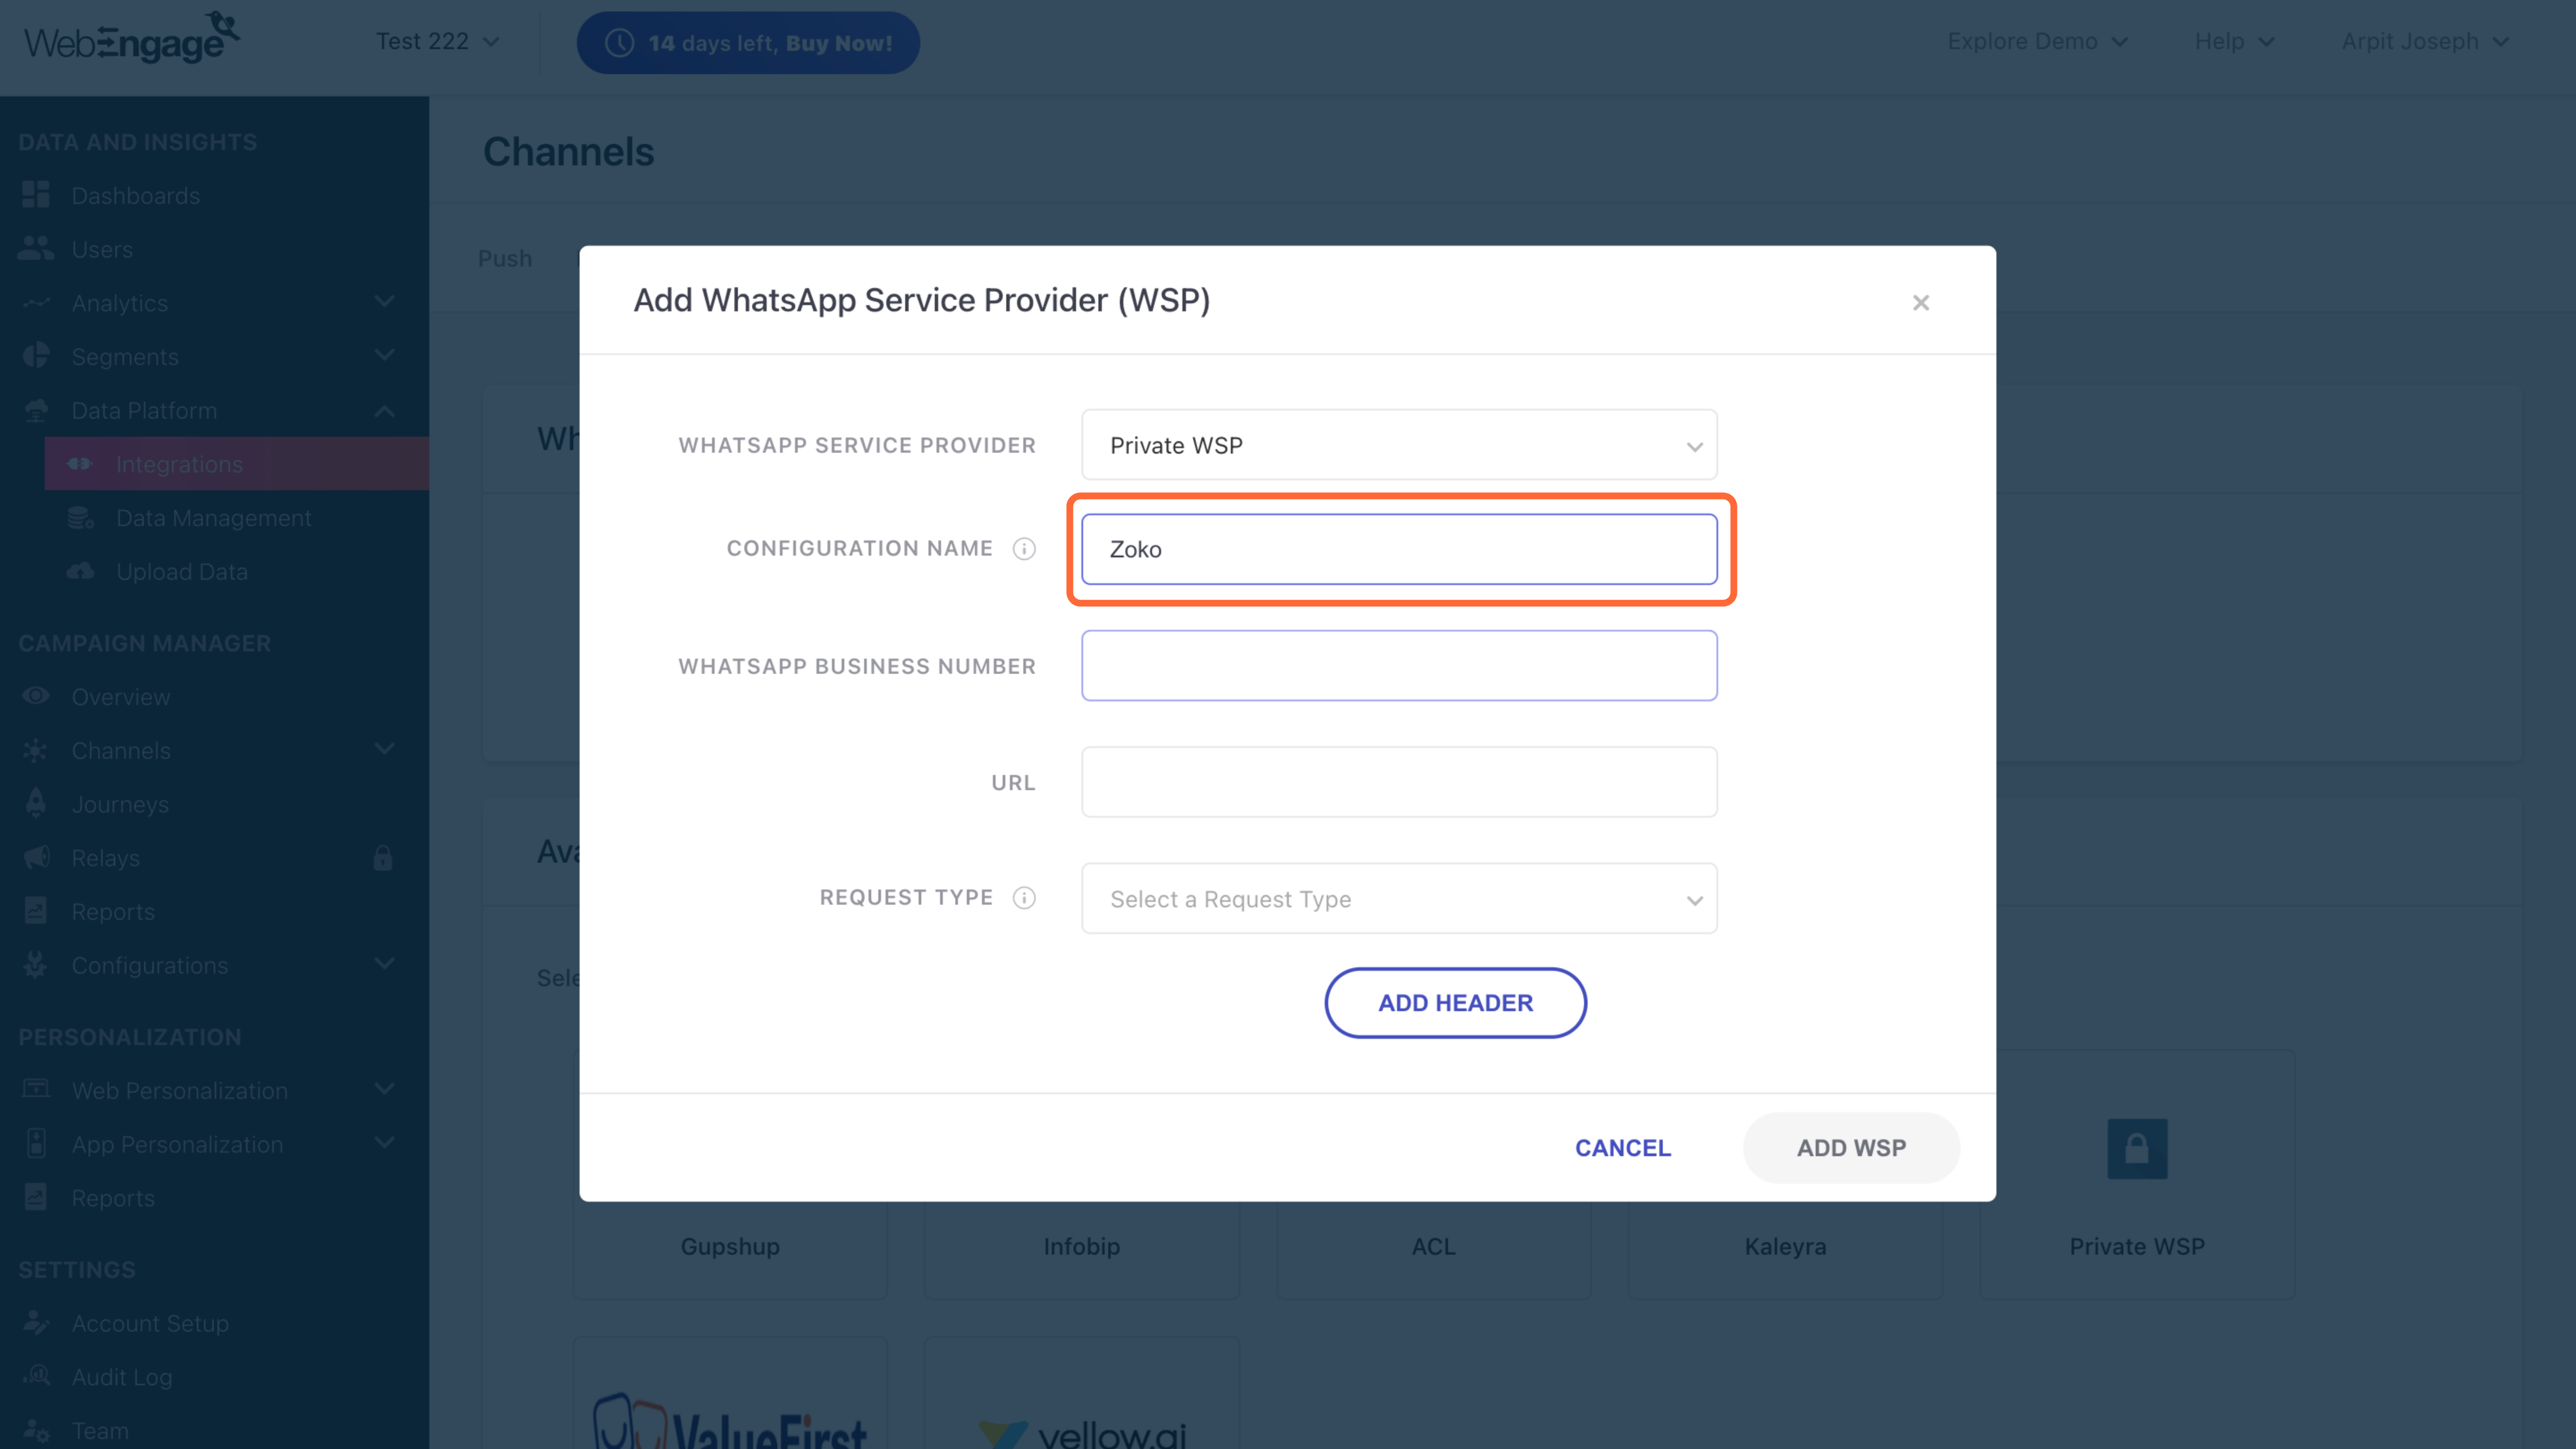Select the Infobip provider tile

point(1081,1246)
